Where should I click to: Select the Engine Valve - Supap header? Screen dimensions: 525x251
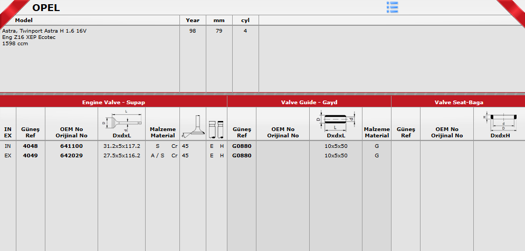tap(113, 102)
